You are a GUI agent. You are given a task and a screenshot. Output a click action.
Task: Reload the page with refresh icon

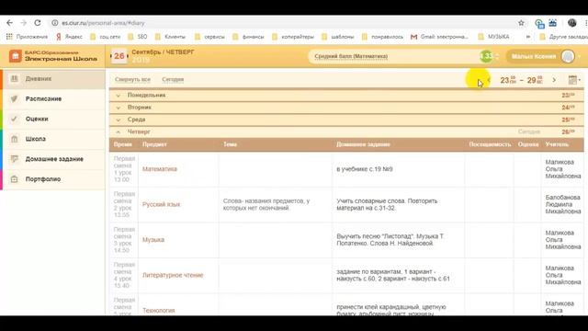coord(38,23)
